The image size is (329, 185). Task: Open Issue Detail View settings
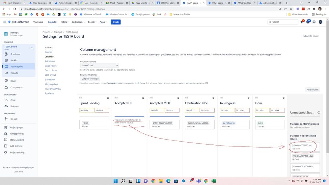pyautogui.click(x=53, y=89)
